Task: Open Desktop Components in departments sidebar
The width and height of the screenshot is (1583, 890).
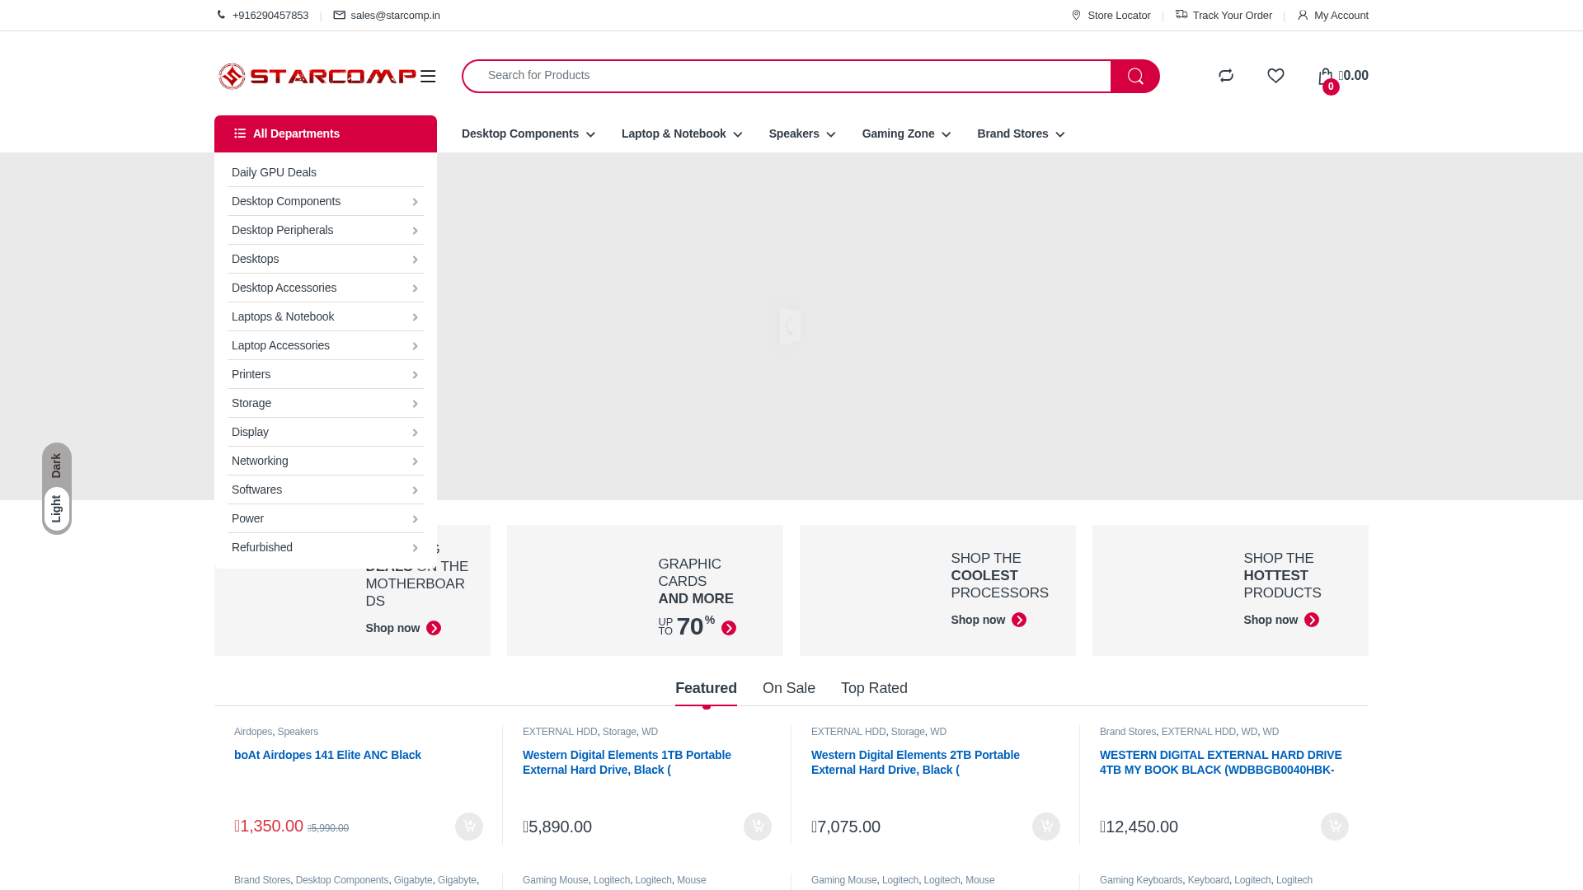Action: pyautogui.click(x=326, y=201)
